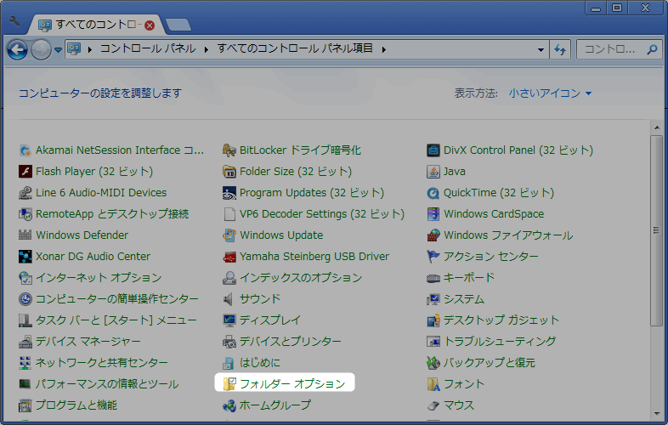Click the コントロール パネル breadcrumb
This screenshot has width=668, height=425.
tap(147, 48)
